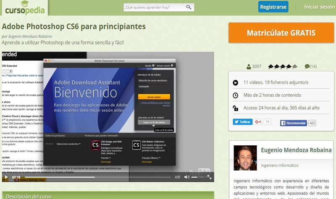
Task: Click 'Acceso 24 horas al día, 365 días al año'
Action: click(x=281, y=108)
